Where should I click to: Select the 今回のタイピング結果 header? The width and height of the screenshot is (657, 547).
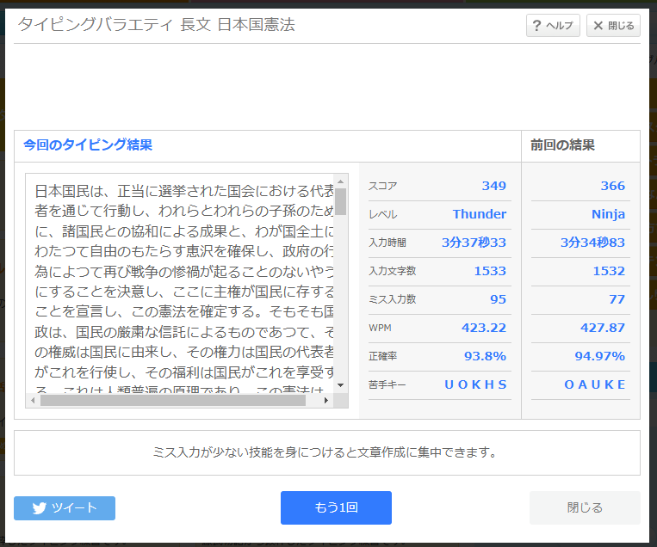click(88, 145)
